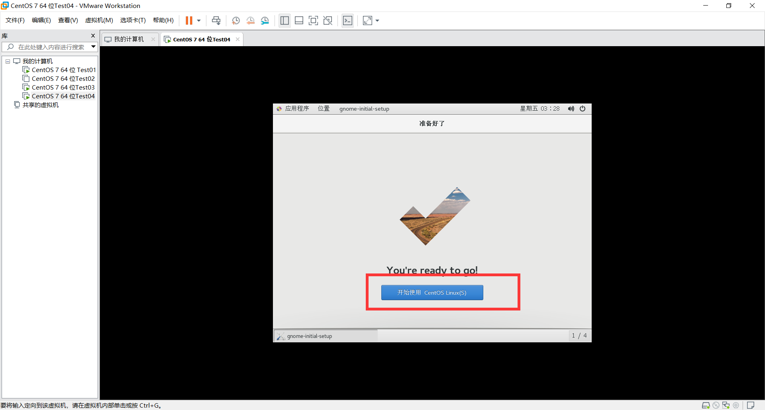765x410 pixels.
Task: Open the library search filter dropdown
Action: point(94,47)
